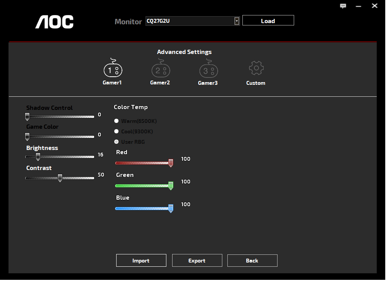Image resolution: width=386 pixels, height=281 pixels.
Task: Click the AOC logo
Action: pos(54,22)
